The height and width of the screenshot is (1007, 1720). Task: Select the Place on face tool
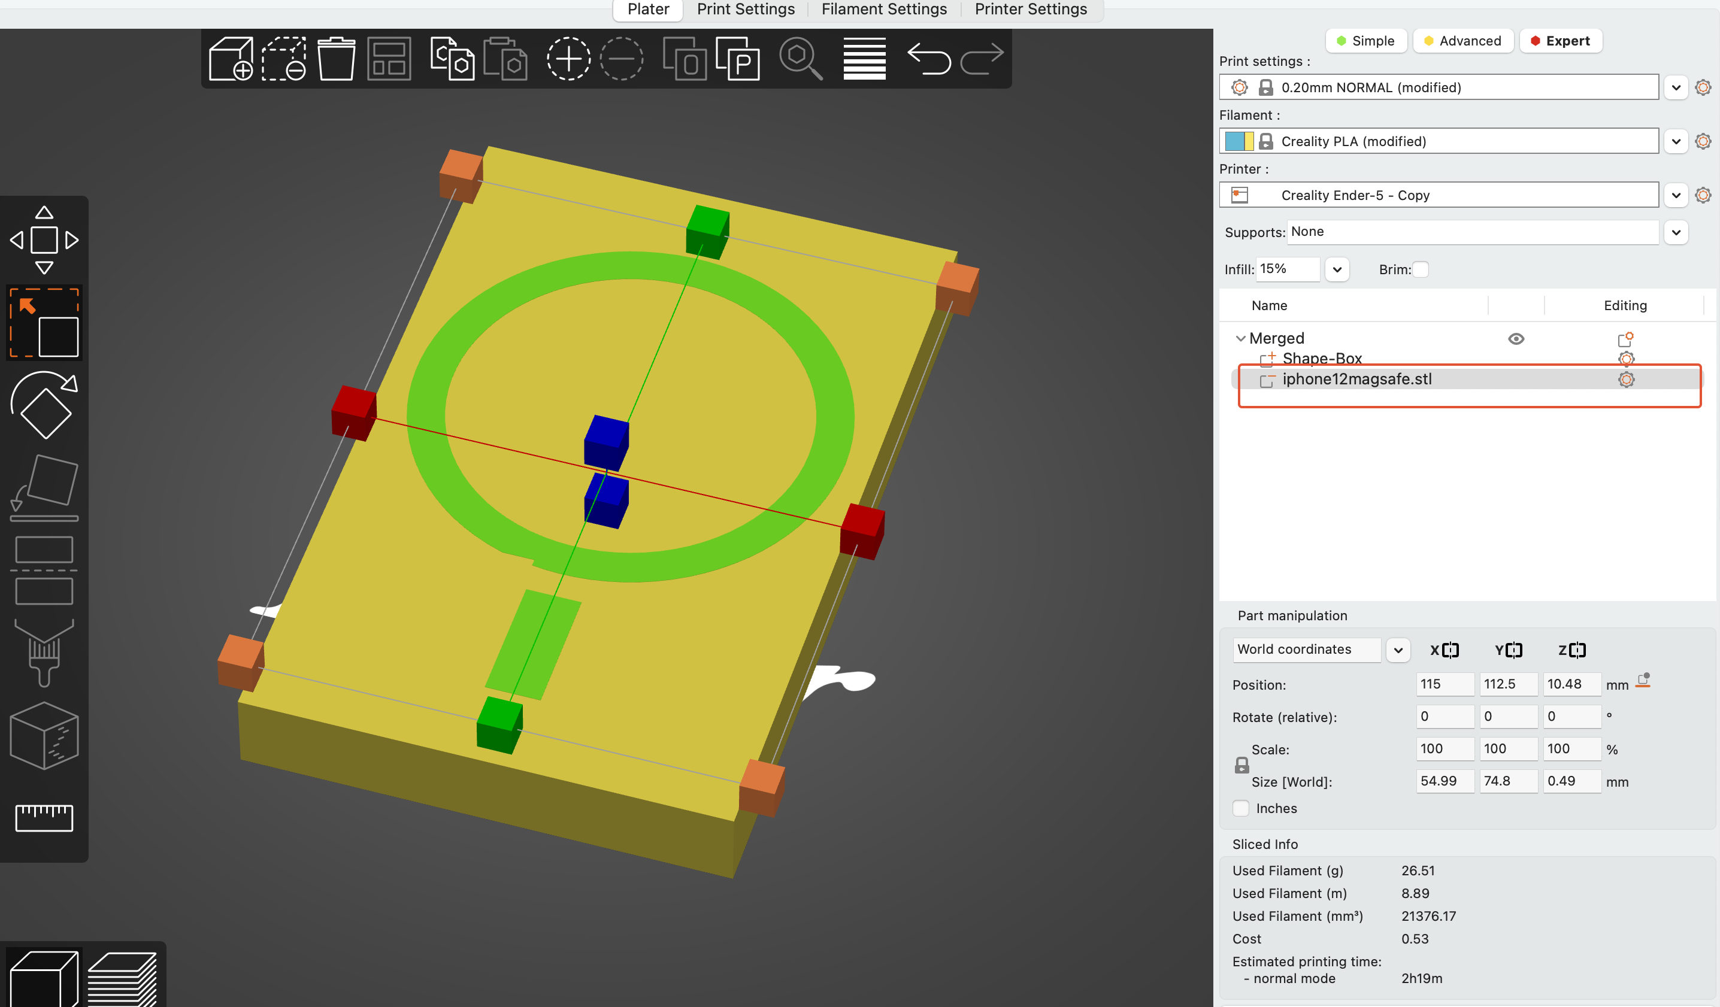[44, 488]
